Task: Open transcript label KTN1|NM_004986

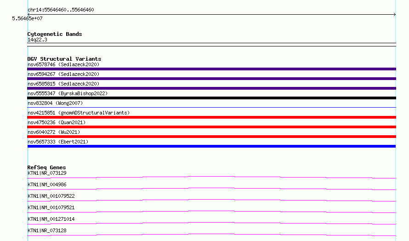Action: (x=47, y=184)
